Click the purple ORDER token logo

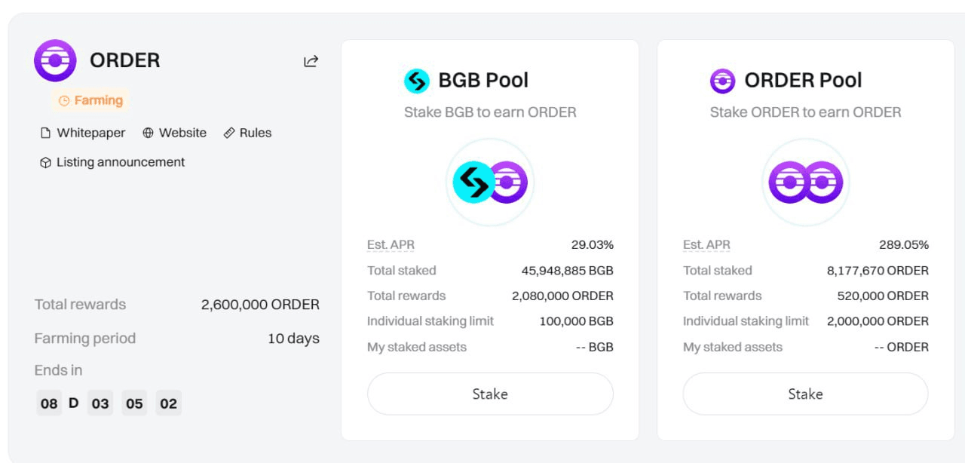[x=55, y=60]
